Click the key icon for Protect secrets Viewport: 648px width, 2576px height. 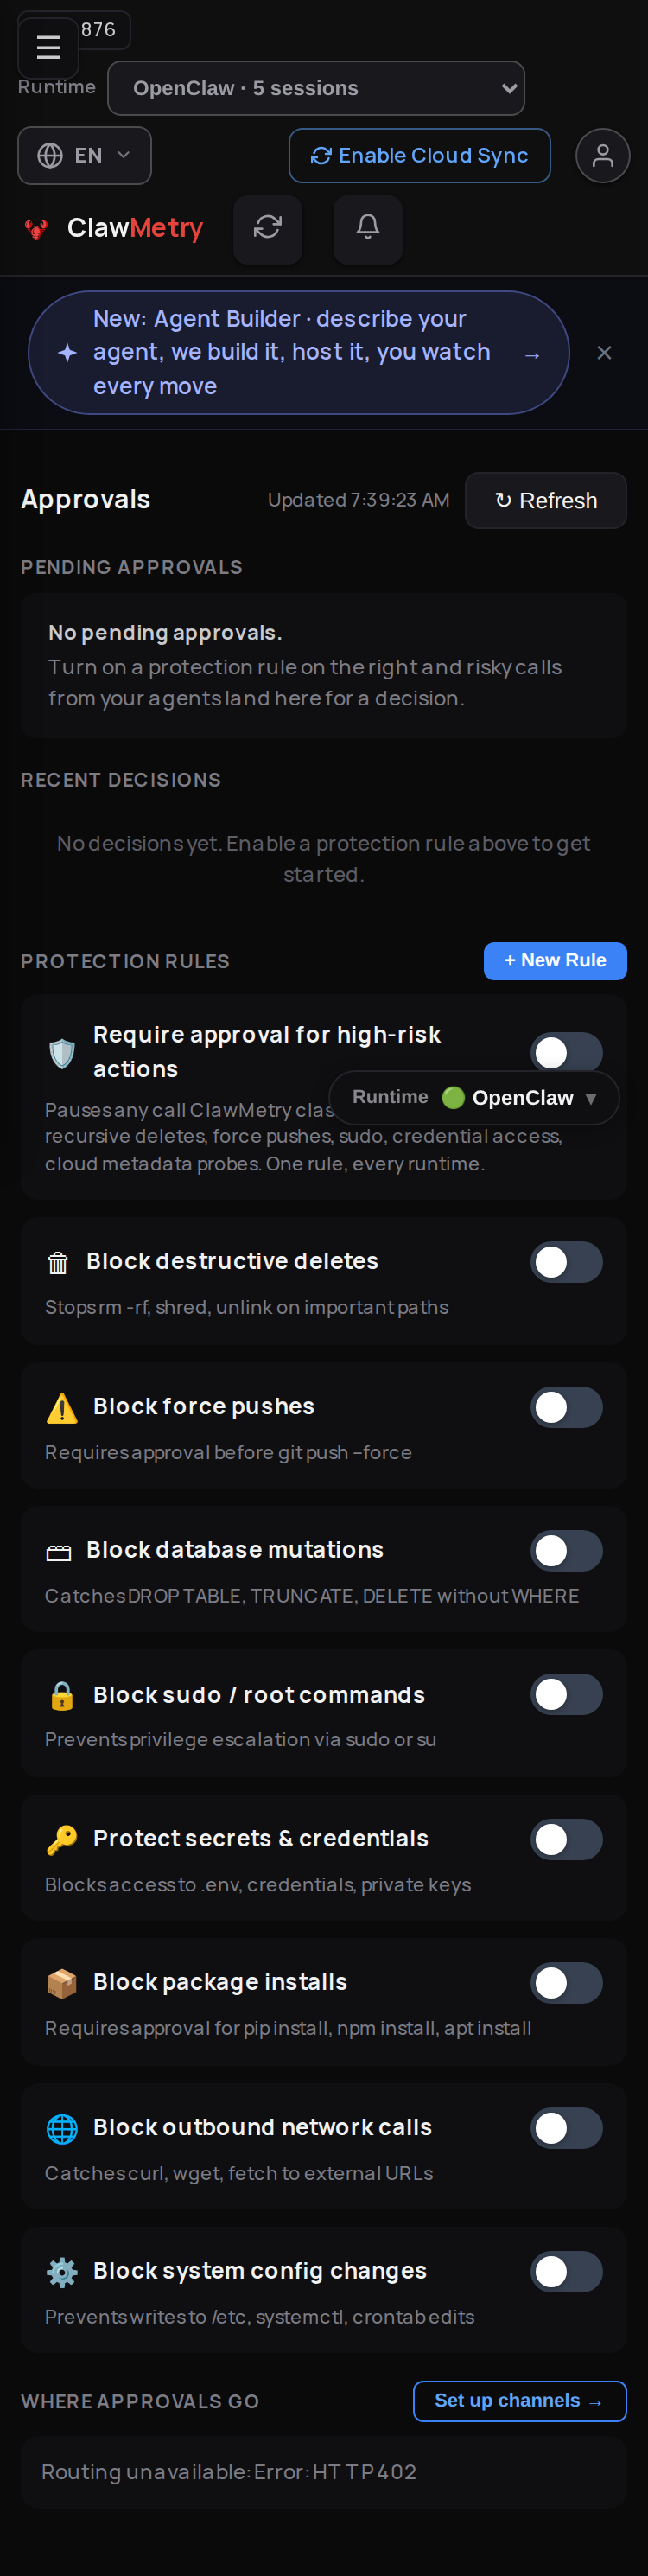point(62,1839)
